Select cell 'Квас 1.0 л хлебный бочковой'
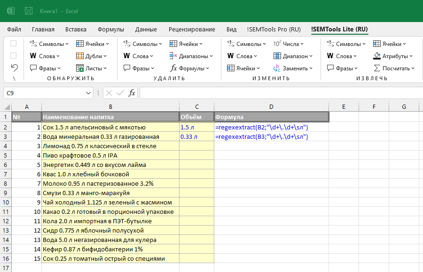 (x=110, y=174)
